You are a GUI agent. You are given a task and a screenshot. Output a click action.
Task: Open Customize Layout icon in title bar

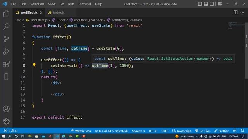(220, 4)
